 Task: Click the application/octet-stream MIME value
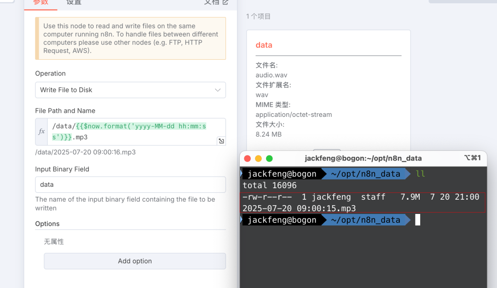(294, 115)
